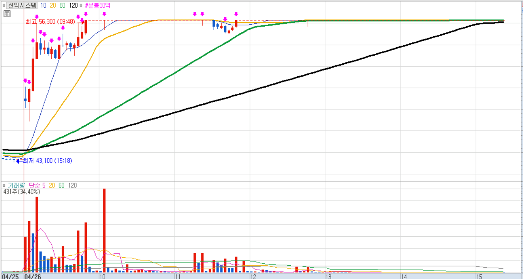Select the gray 120 volume average label
Viewport: 523px width, 279px height.
click(72, 185)
